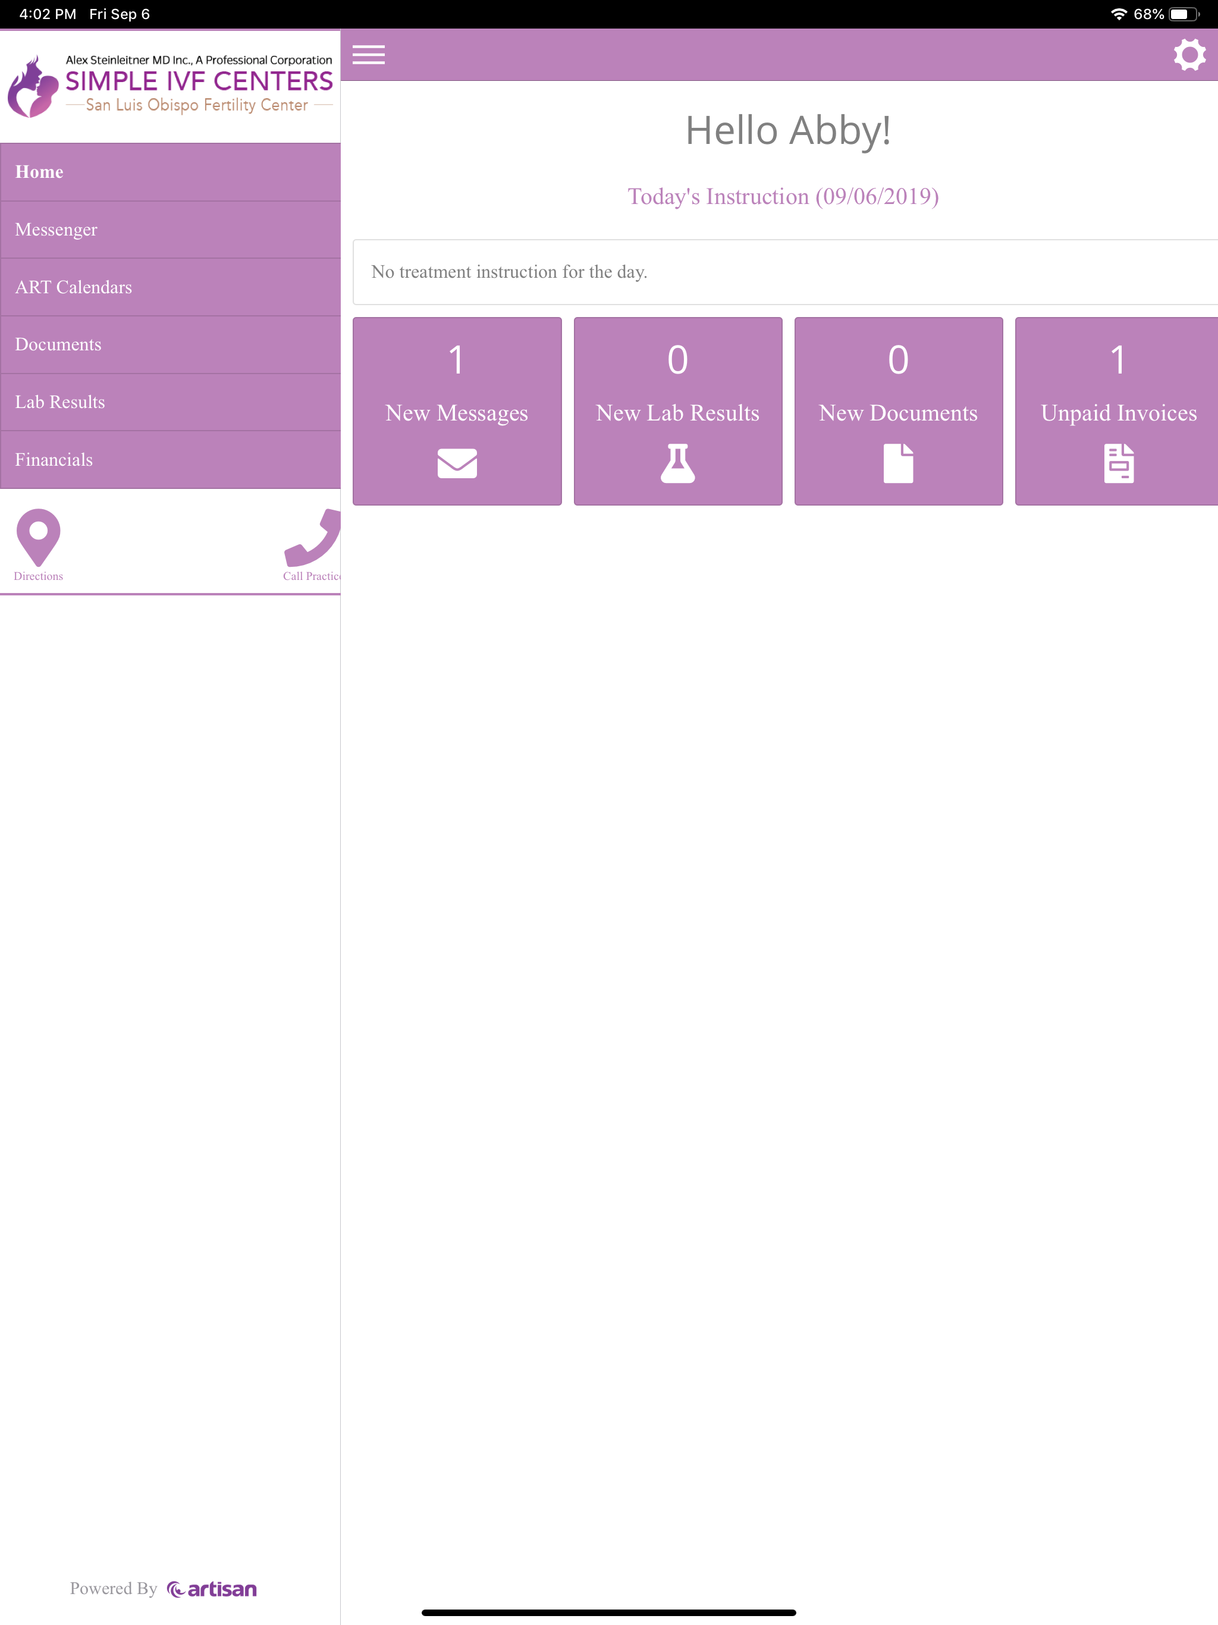Open Messenger from the sidebar
The height and width of the screenshot is (1625, 1218).
171,230
